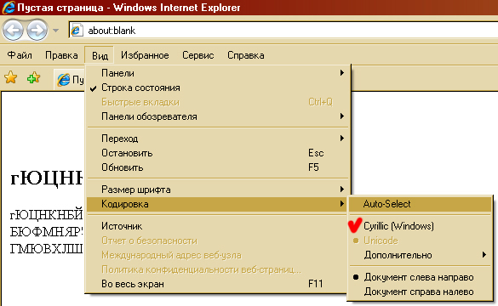
Task: Click the Internet Explorer title bar logo
Action: coord(9,8)
